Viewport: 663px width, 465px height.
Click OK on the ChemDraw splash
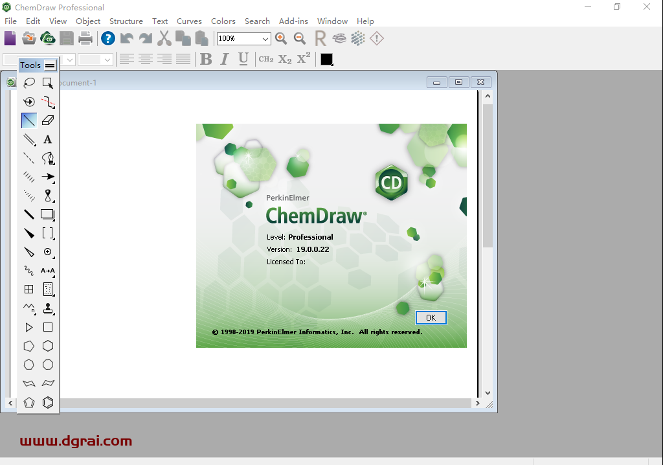point(431,318)
